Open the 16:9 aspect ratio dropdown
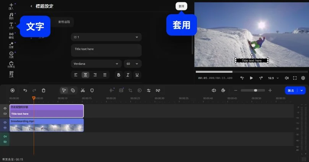The width and height of the screenshot is (309, 162). coord(273,78)
